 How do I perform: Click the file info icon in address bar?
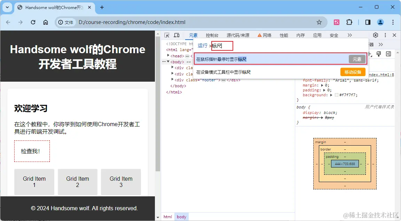[x=66, y=22]
